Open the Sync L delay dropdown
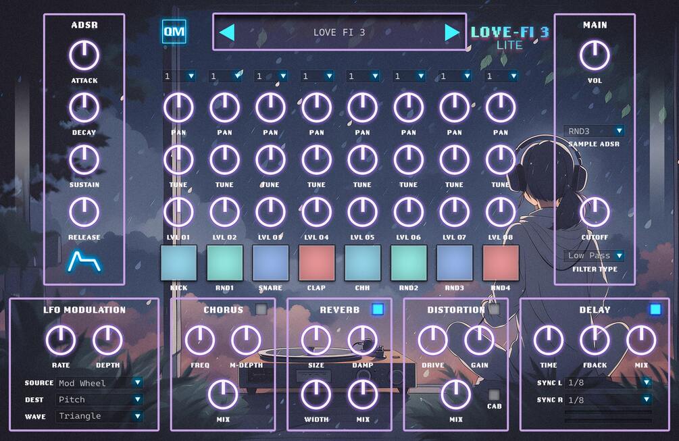679x441 pixels. pos(609,382)
